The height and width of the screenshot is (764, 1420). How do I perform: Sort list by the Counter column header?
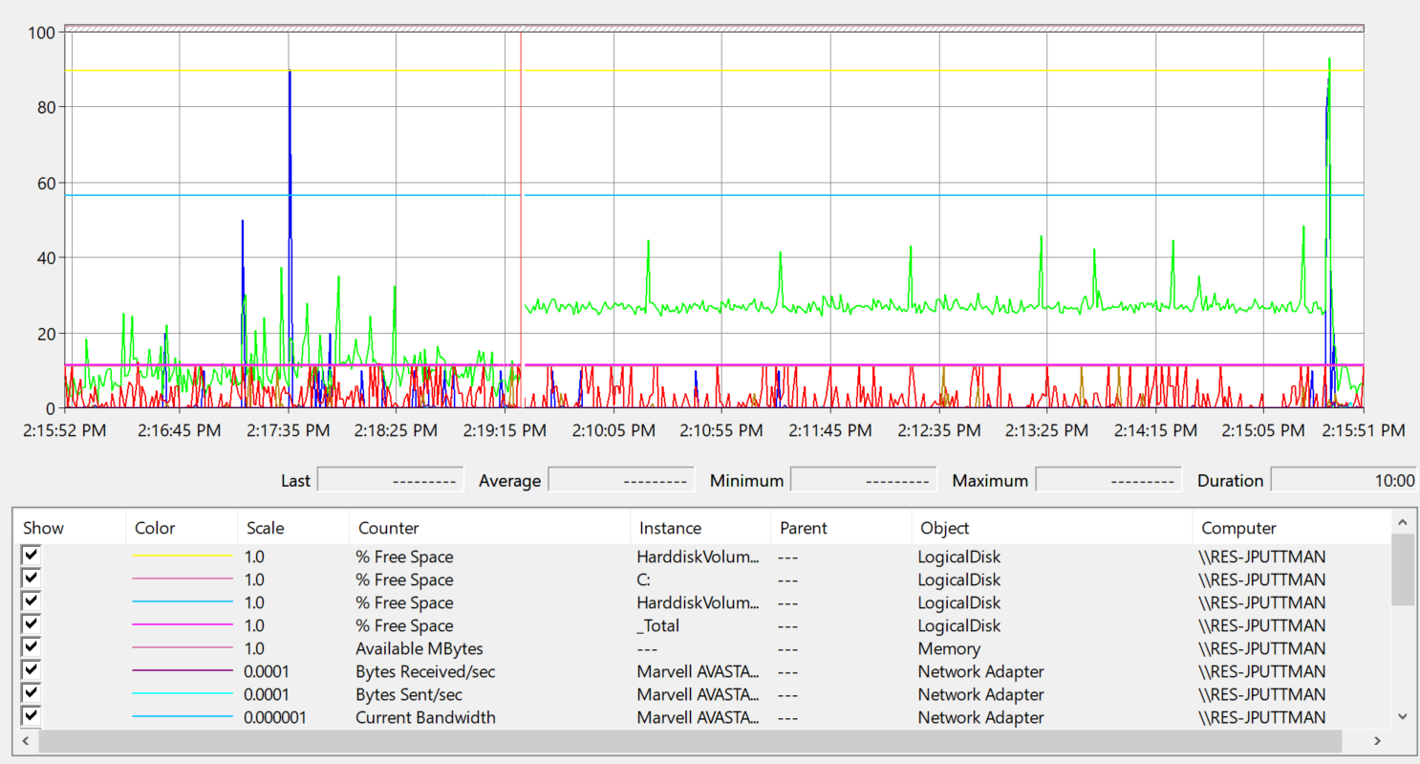click(x=387, y=528)
